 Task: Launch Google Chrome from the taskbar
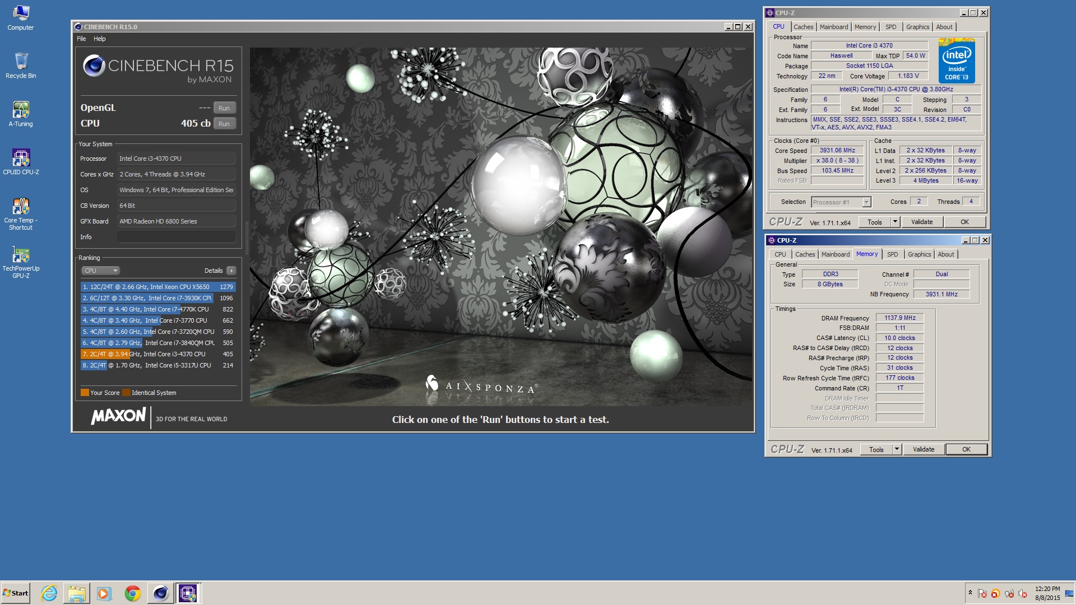coord(132,593)
